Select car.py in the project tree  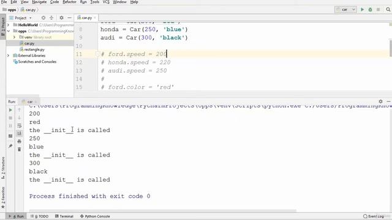pos(29,43)
